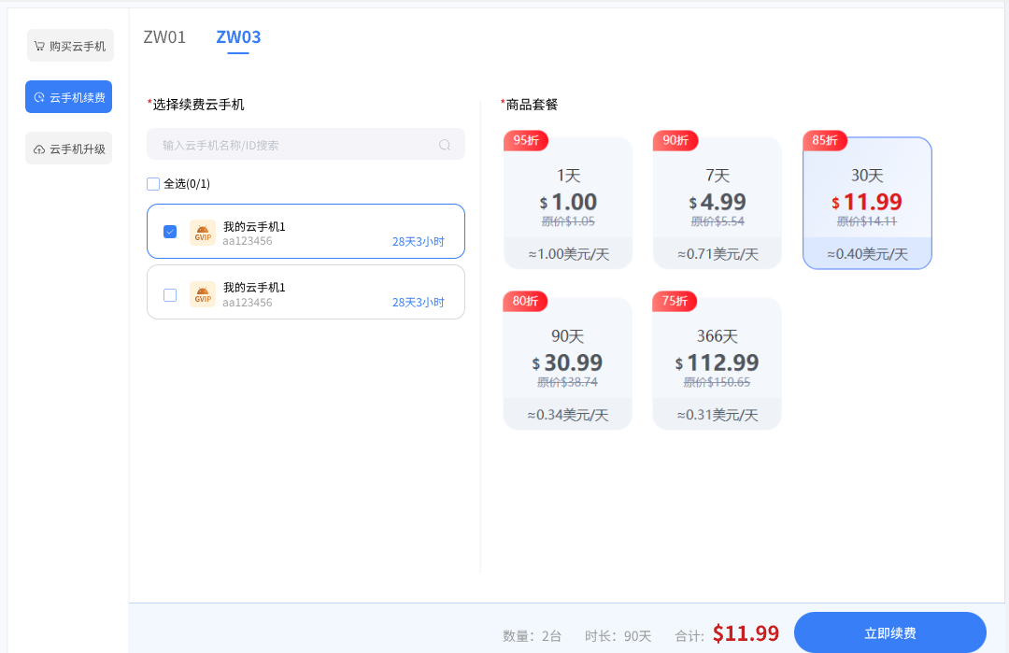Click the 95折 discount badge
Screen dimensions: 1009x653
point(526,141)
